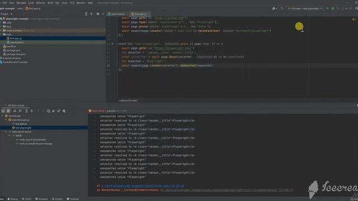Open the Help menu
The height and width of the screenshot is (201, 358).
tap(90, 3)
